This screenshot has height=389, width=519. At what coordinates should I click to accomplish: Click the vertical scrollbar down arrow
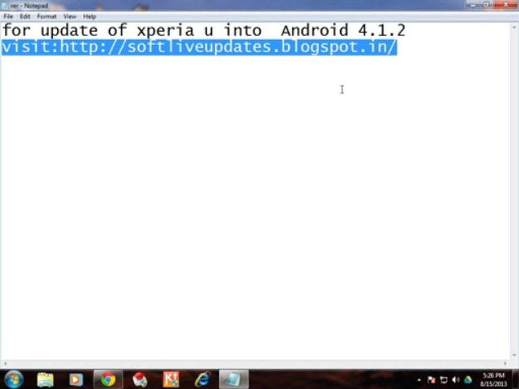pos(514,356)
